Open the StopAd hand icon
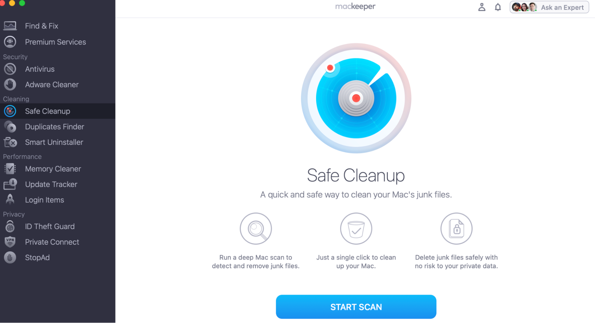This screenshot has width=595, height=323. [x=10, y=257]
